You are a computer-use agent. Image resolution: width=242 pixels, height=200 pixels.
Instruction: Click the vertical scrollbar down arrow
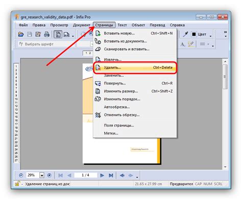click(x=225, y=167)
